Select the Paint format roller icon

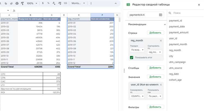(x=23, y=3)
